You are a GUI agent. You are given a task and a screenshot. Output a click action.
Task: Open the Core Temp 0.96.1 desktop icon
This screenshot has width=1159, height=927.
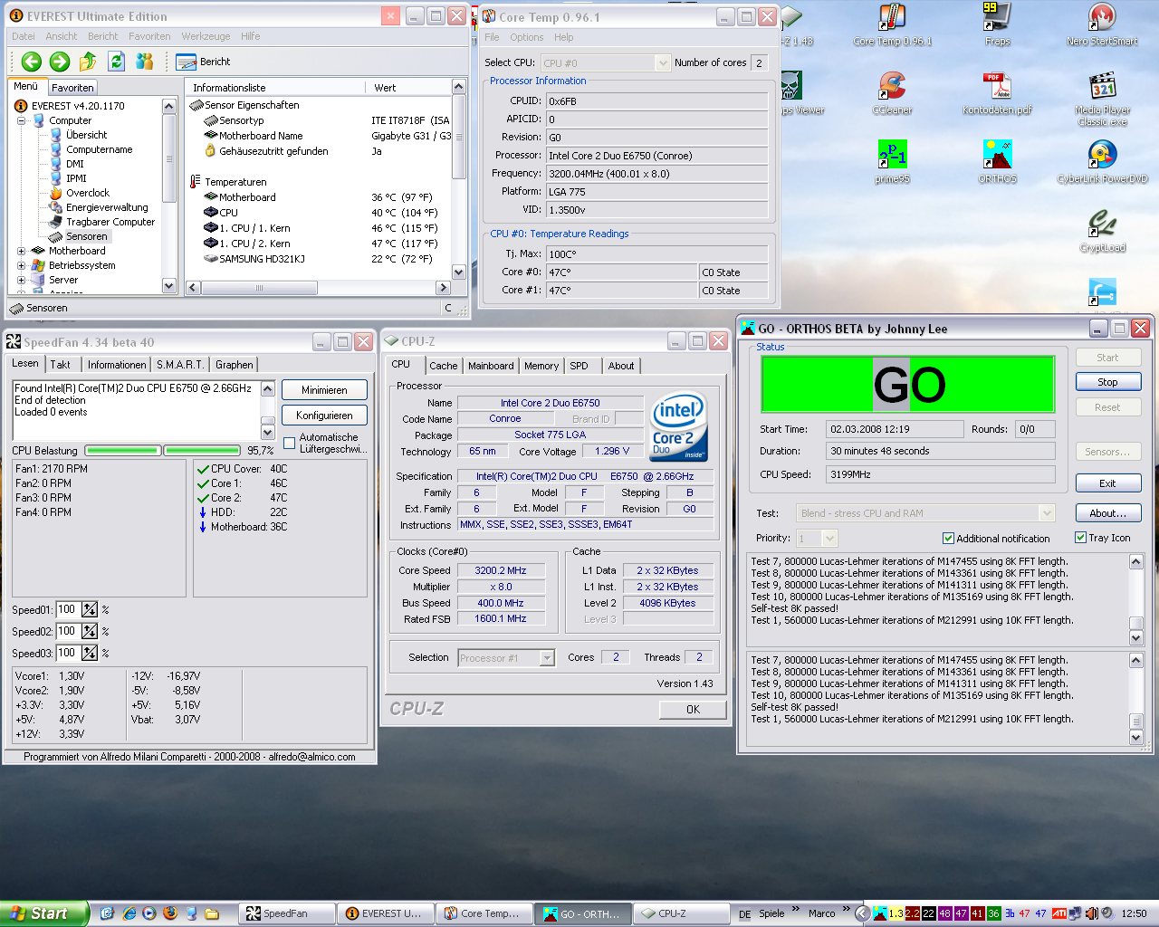coord(892,24)
